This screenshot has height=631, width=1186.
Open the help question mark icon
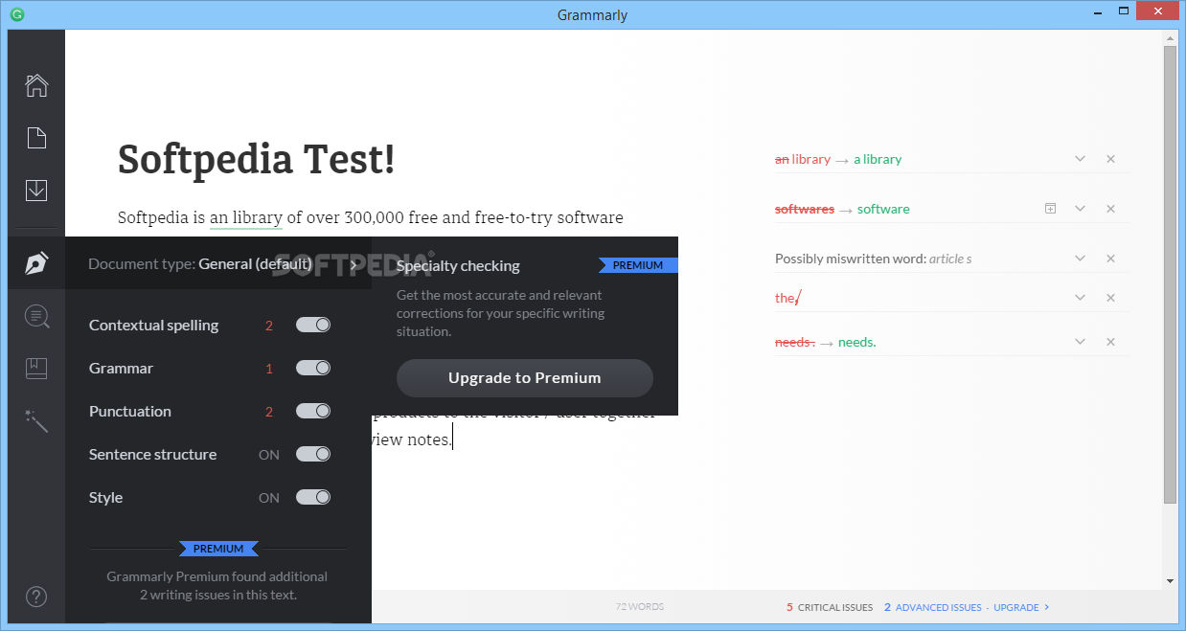pos(36,597)
